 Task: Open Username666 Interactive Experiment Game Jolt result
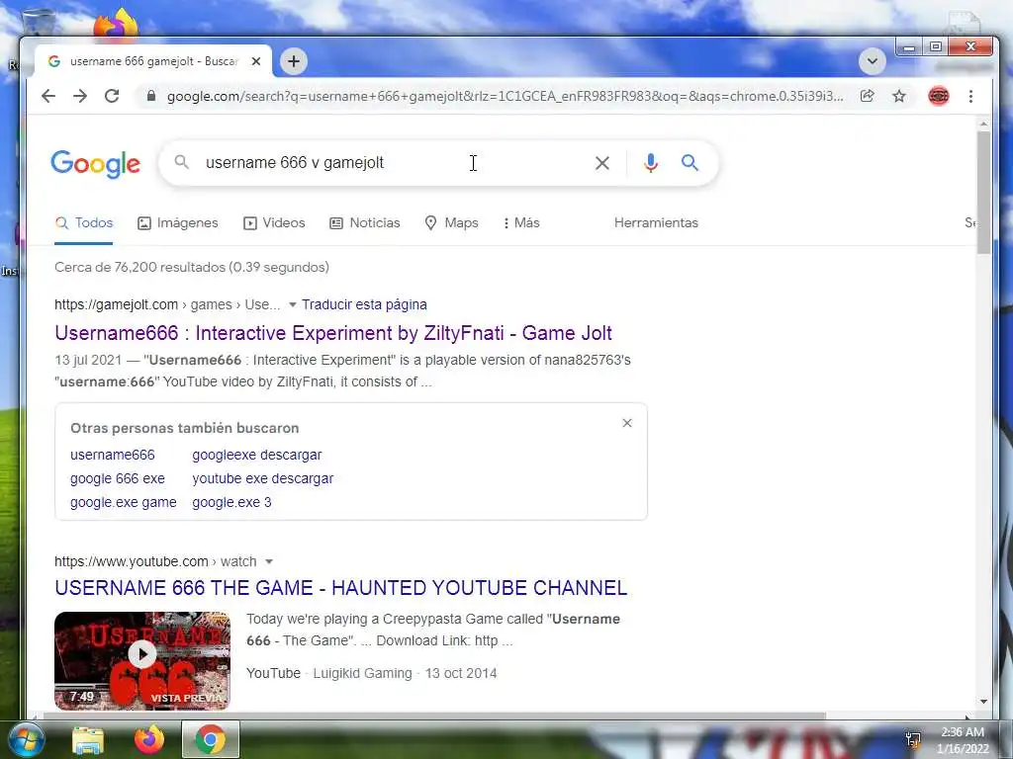[333, 333]
